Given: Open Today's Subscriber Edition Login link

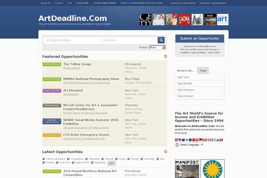Looking at the screenshot, I should point(141,3).
